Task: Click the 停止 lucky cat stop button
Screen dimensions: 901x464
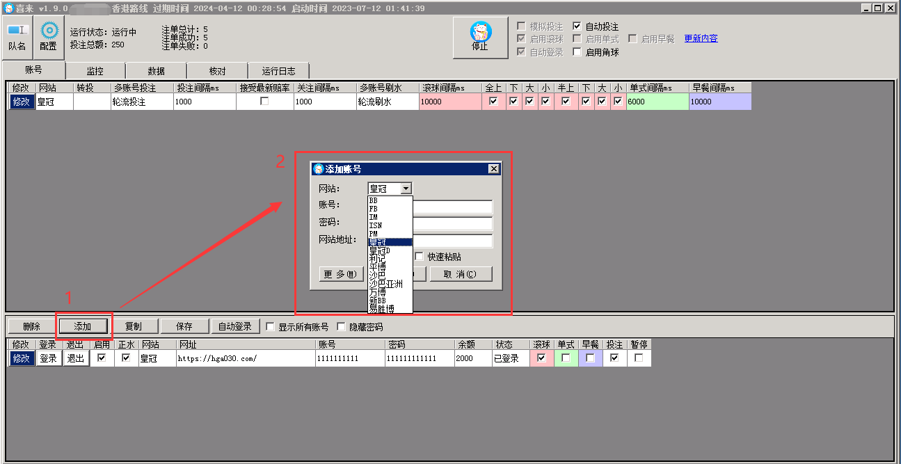Action: pos(480,38)
